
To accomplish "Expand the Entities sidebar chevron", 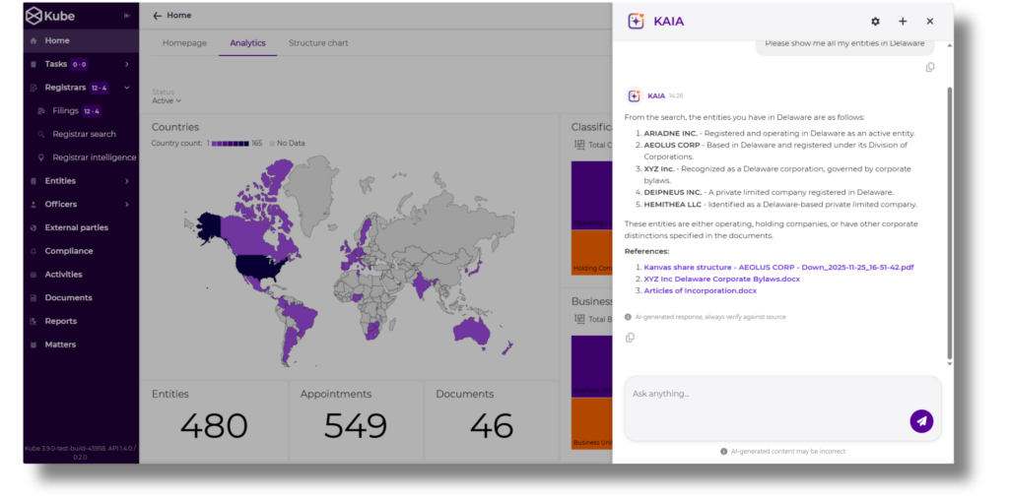I will [x=127, y=181].
